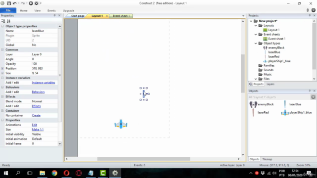Run layout with the Play icon
The width and height of the screenshot is (317, 178).
pyautogui.click(x=31, y=3)
